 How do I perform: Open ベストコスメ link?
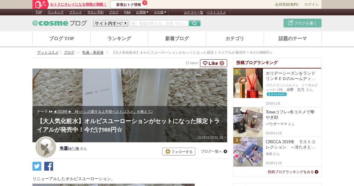click(216, 12)
